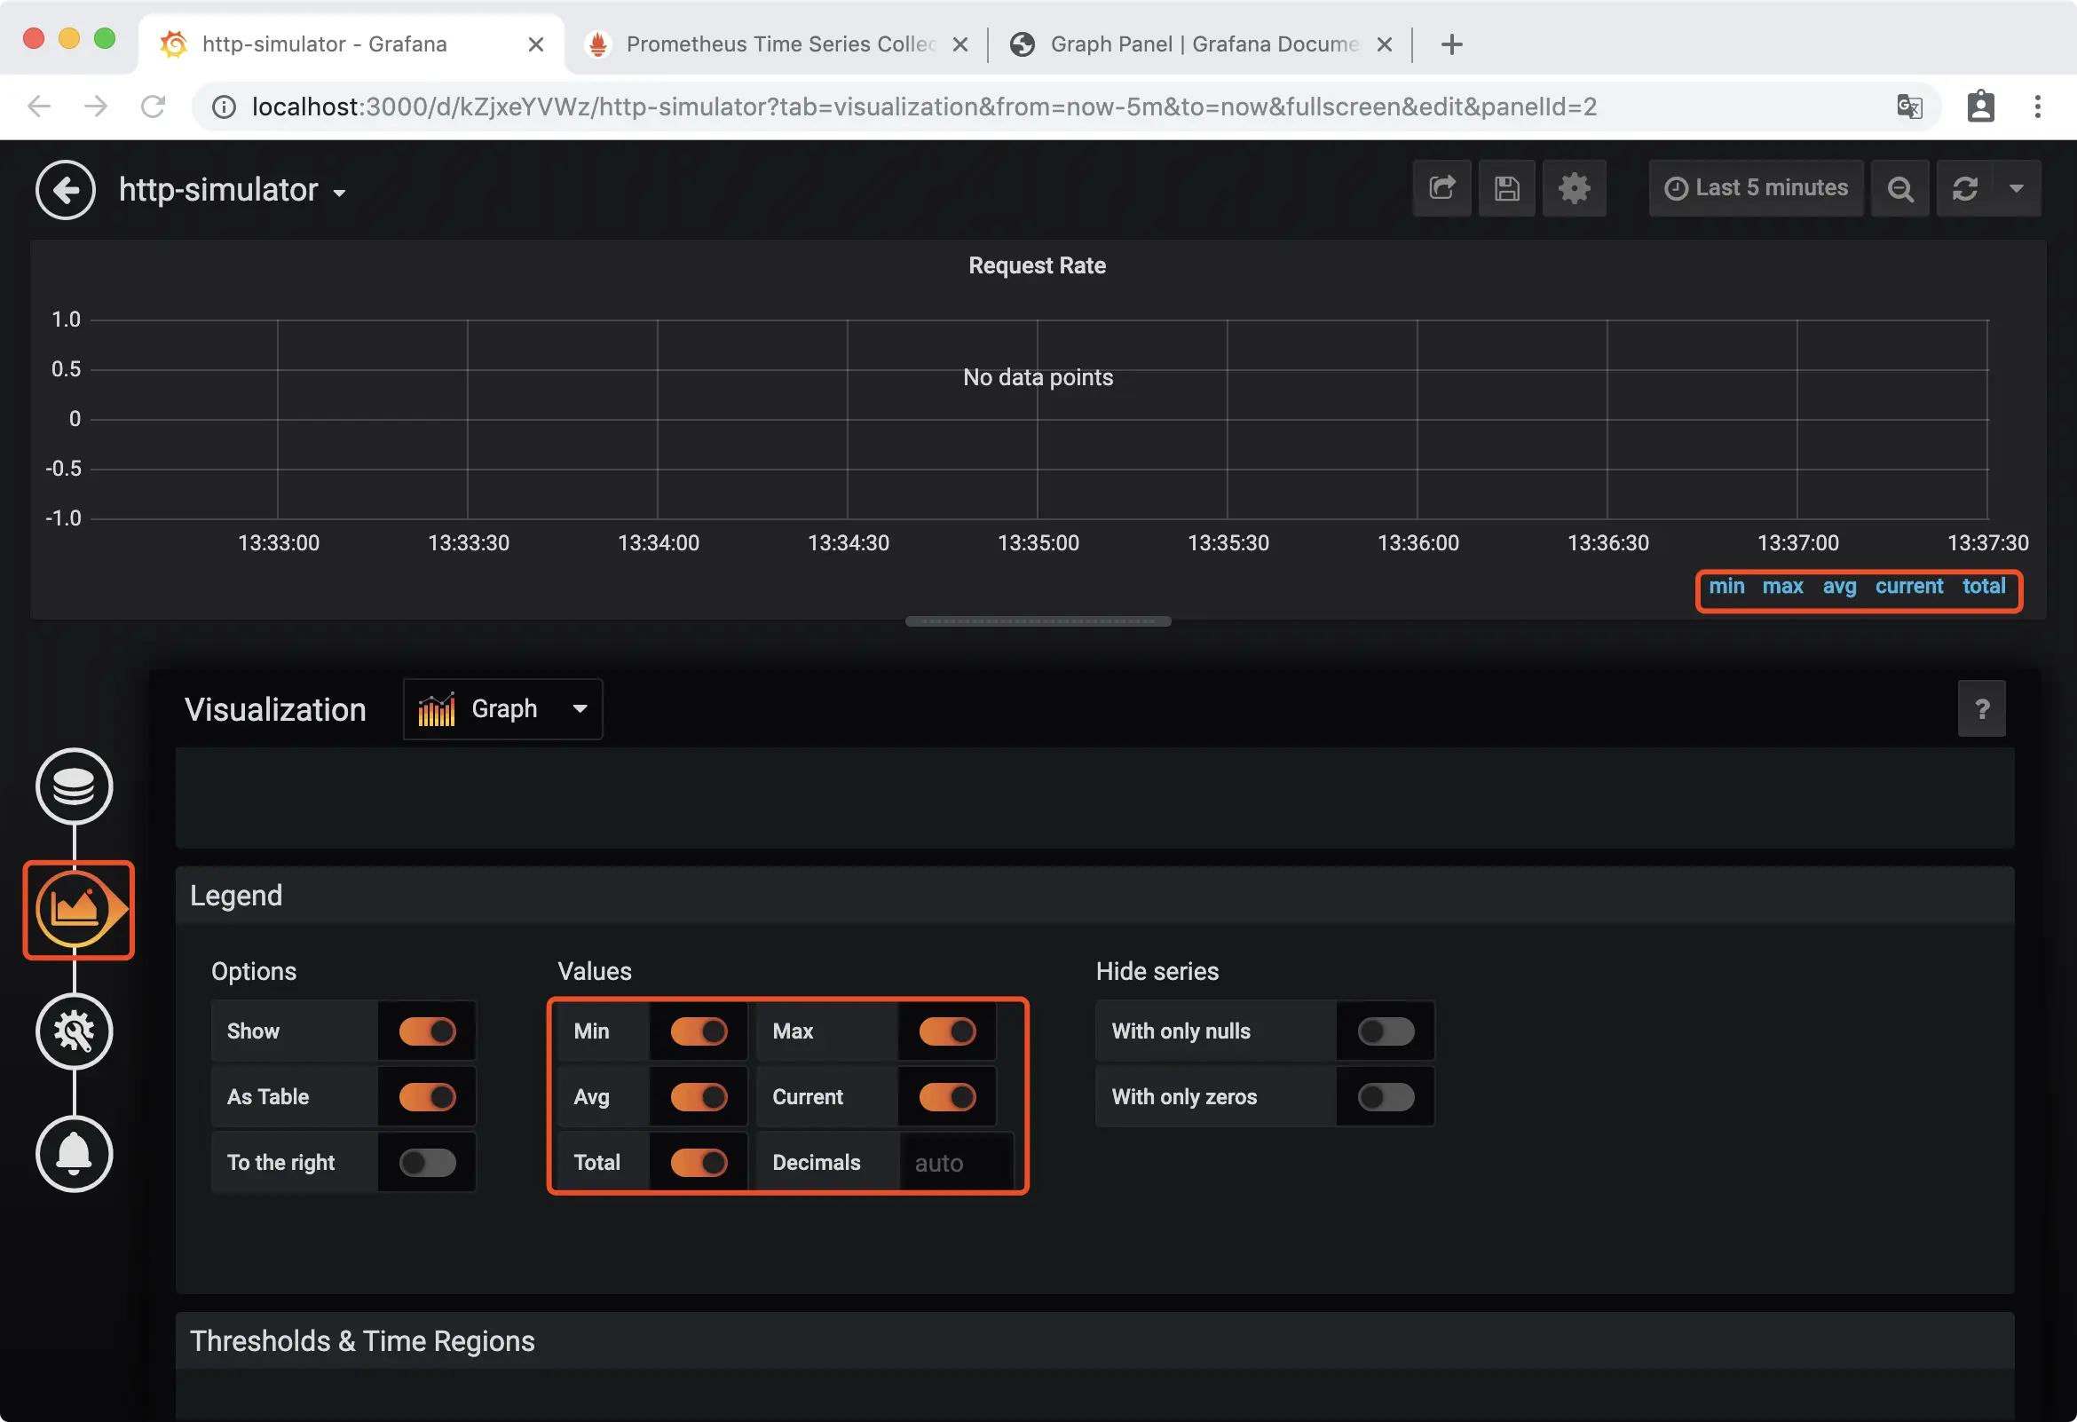Toggle the Min value switch
Image resolution: width=2077 pixels, height=1422 pixels.
(x=699, y=1031)
